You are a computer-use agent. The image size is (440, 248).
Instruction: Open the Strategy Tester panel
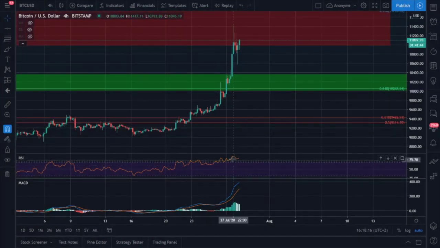130,242
